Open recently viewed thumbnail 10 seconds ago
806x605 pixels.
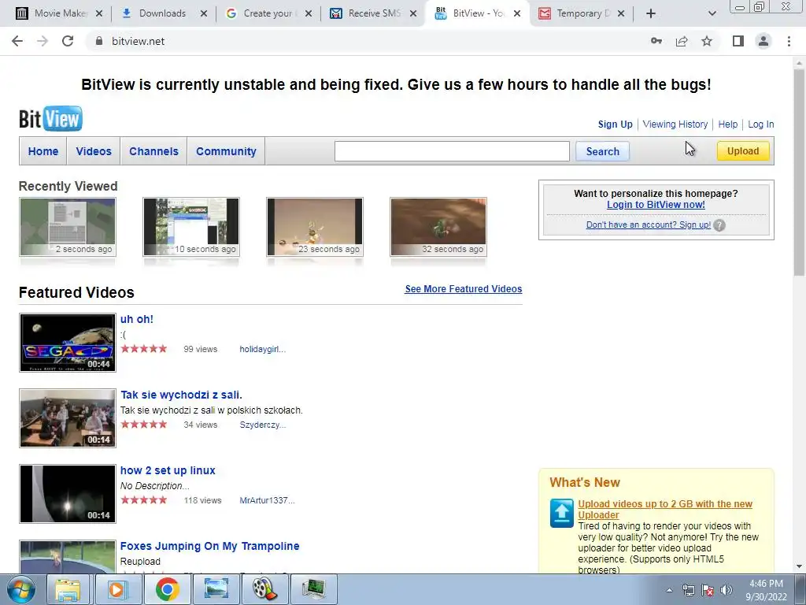tap(190, 227)
